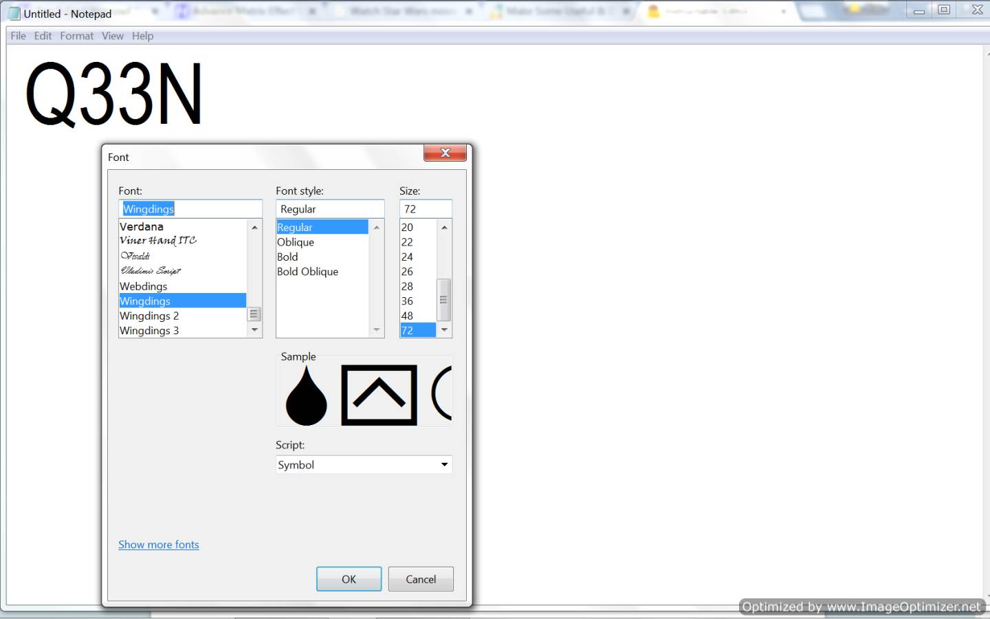Click Notepad vertical scrollbar up arrow
The width and height of the screenshot is (990, 619).
coord(988,52)
